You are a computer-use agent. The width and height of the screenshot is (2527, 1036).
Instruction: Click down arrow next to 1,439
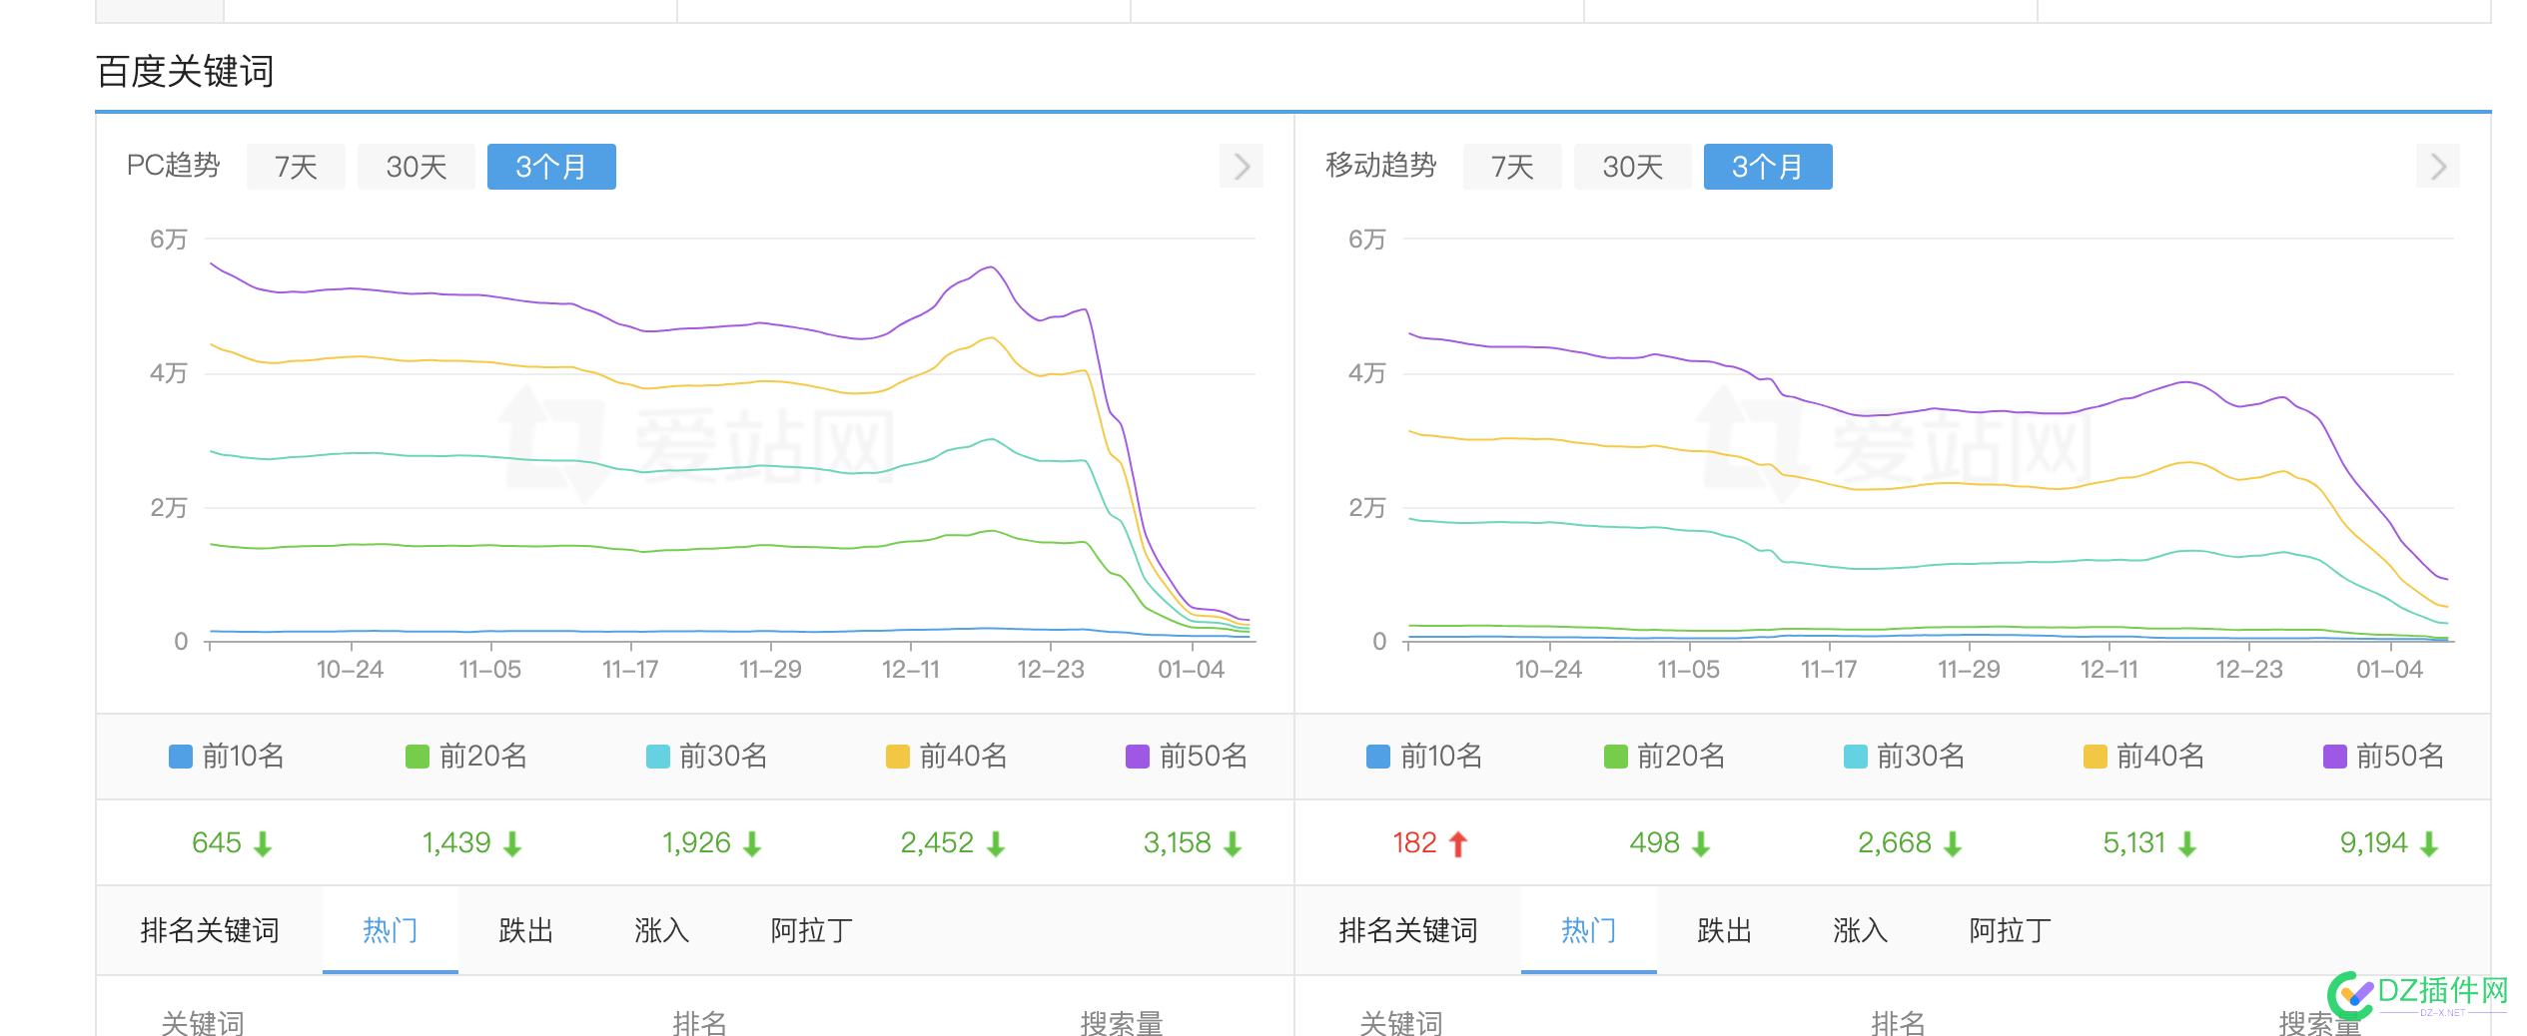point(512,845)
